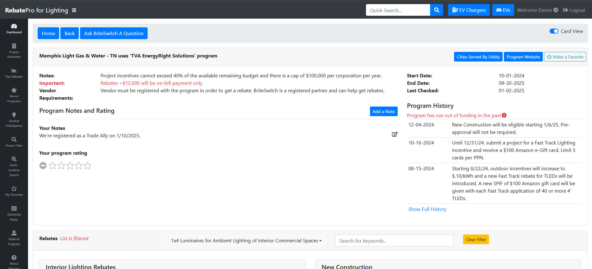
Task: Click the End Date value 09-30-2025
Action: tap(511, 83)
